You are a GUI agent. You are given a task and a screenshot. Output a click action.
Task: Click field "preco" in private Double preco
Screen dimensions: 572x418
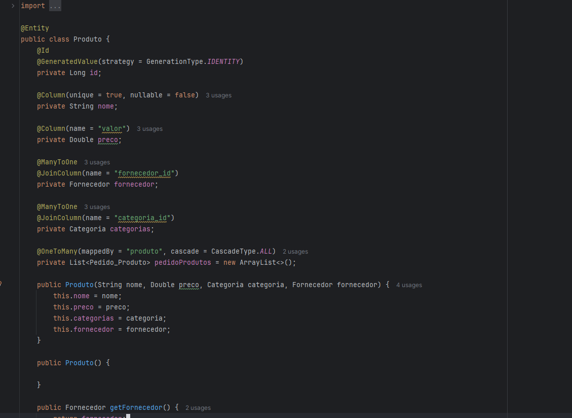[107, 140]
